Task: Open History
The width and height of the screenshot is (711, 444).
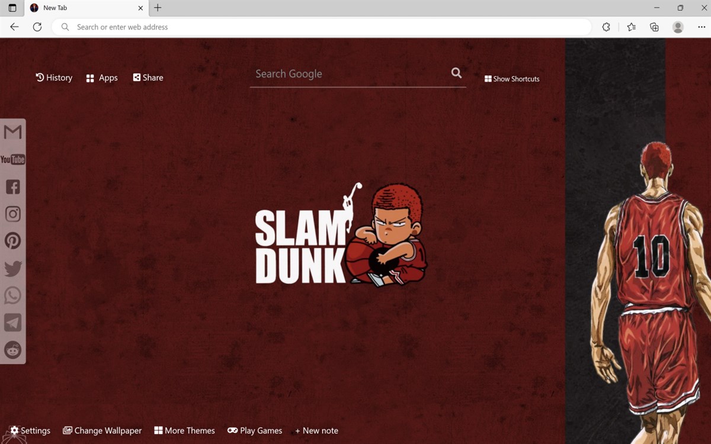Action: tap(54, 78)
